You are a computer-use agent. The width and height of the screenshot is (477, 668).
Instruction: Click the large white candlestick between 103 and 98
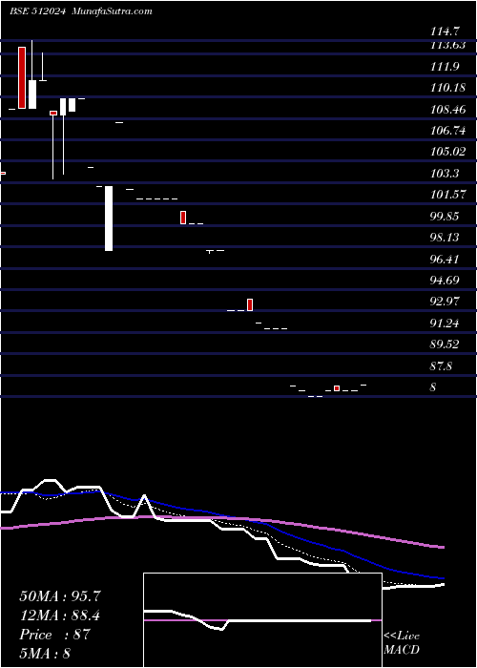[109, 219]
